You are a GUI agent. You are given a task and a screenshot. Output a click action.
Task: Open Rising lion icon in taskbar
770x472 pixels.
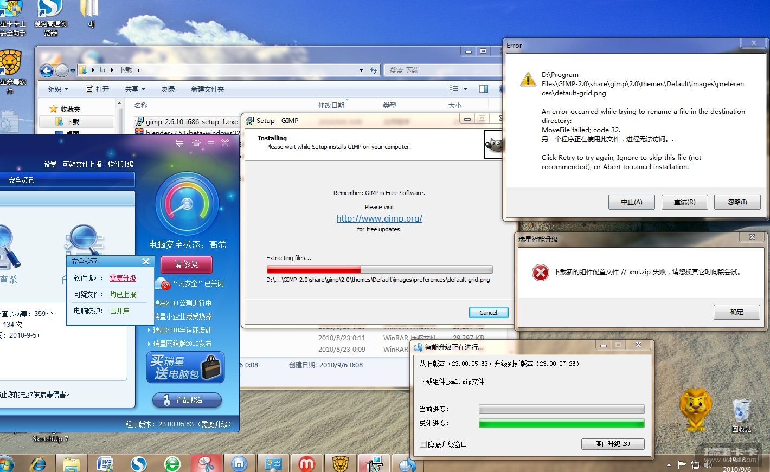pos(341,464)
